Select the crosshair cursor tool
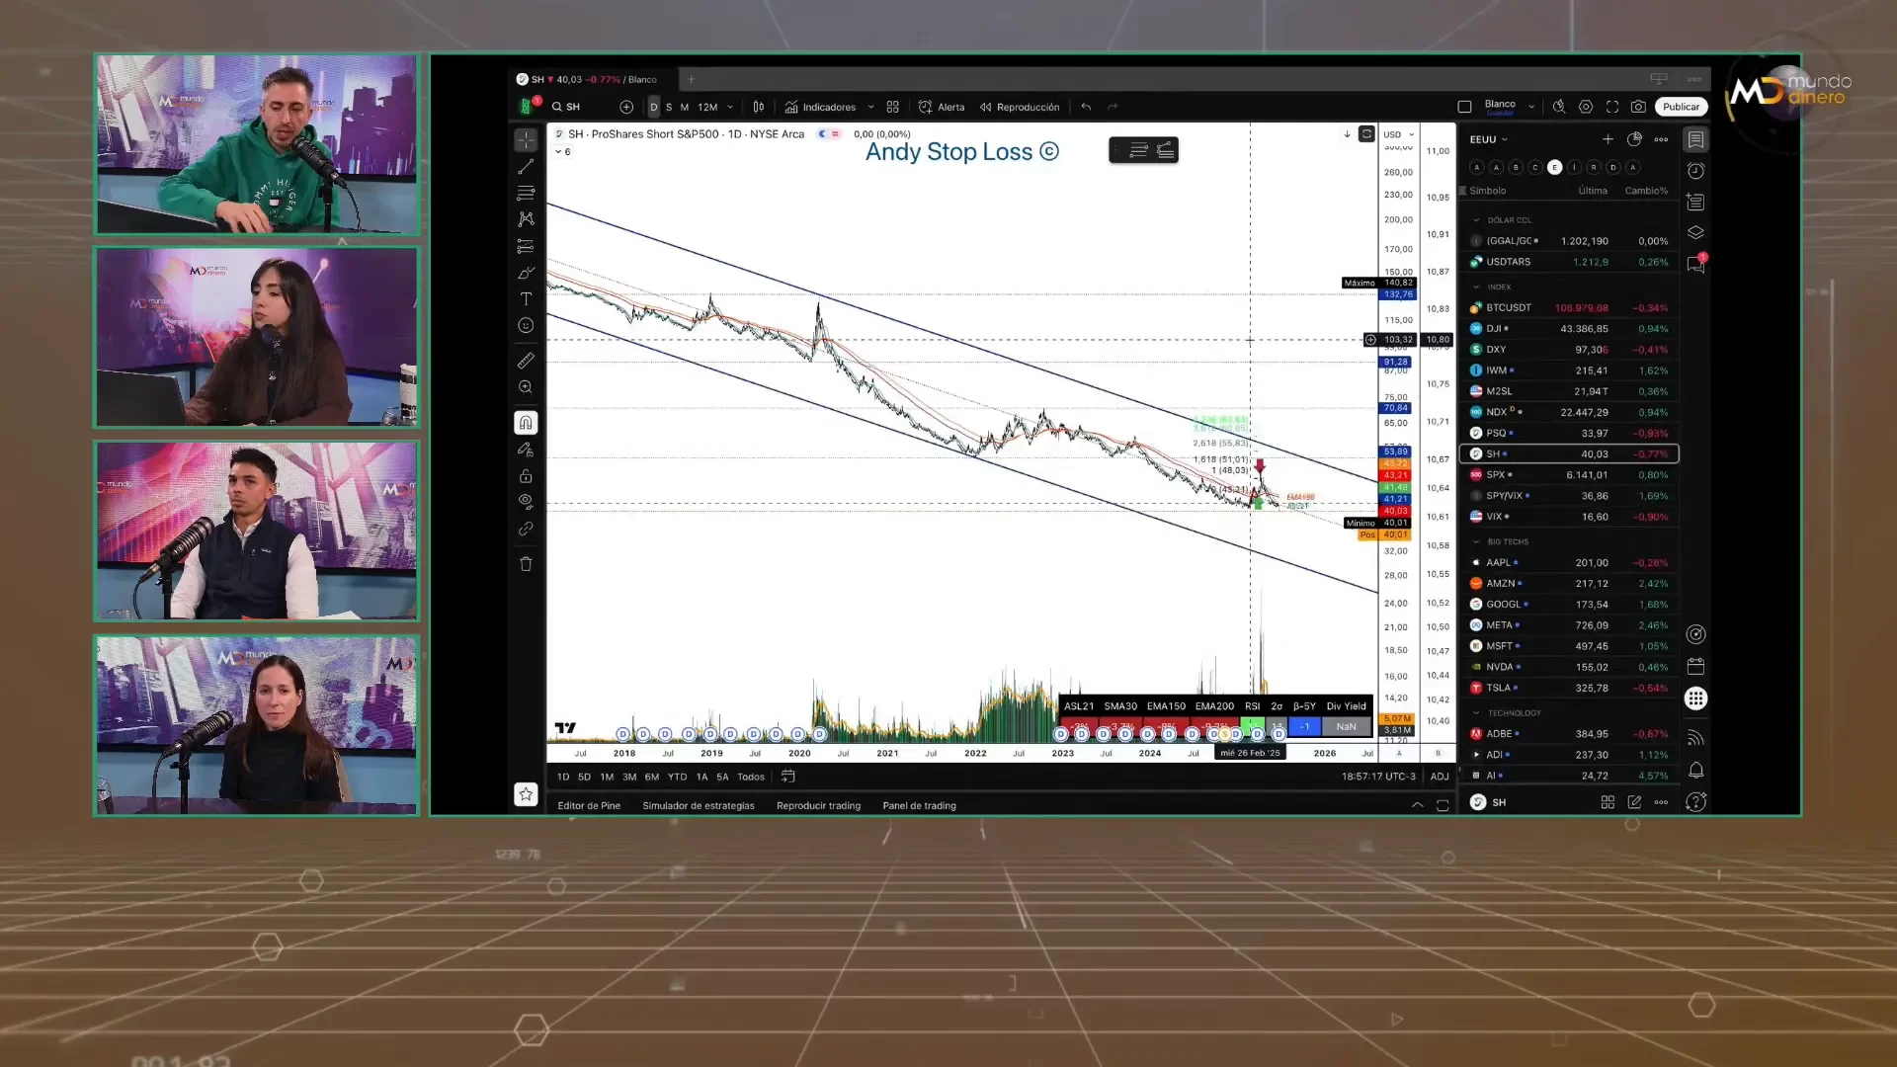 [x=526, y=139]
